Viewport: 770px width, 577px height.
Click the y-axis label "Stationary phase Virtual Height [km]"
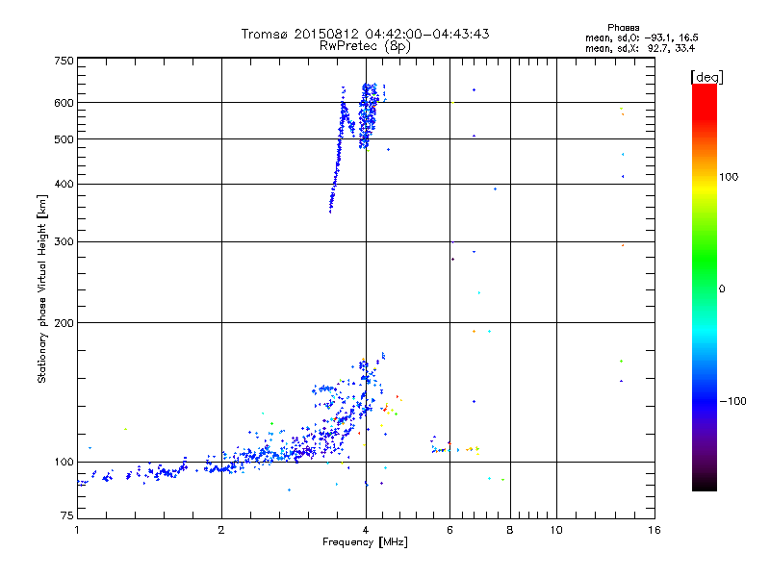pyautogui.click(x=41, y=288)
